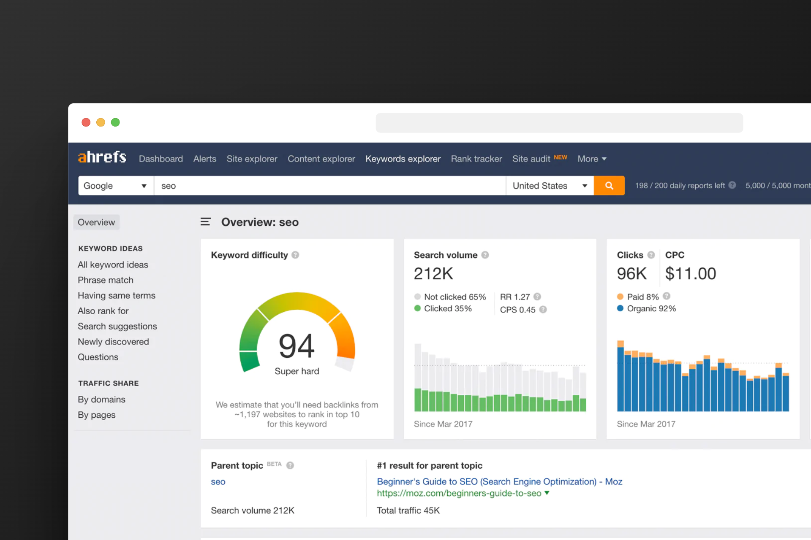Click the daily reports left help icon

click(x=732, y=185)
